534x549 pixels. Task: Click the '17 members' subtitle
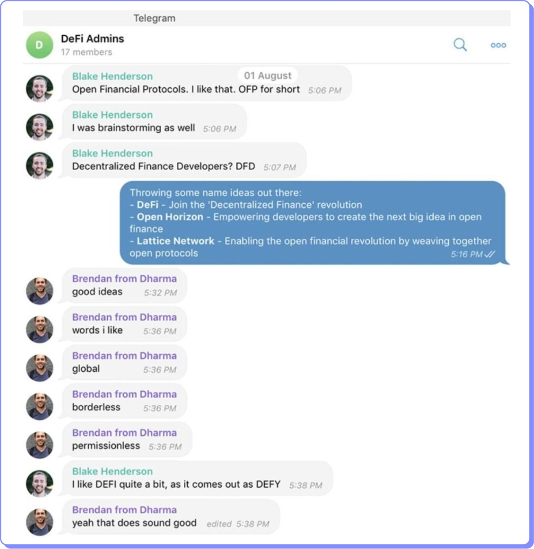(87, 52)
